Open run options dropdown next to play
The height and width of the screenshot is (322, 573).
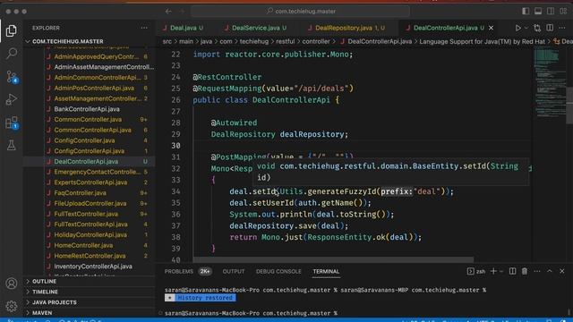(x=526, y=28)
